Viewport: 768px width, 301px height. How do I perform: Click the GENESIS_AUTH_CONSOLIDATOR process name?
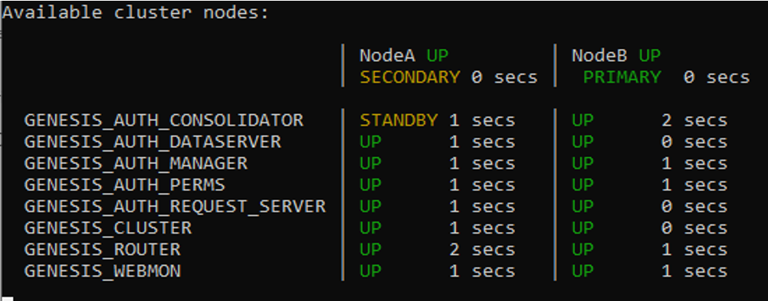pyautogui.click(x=163, y=120)
